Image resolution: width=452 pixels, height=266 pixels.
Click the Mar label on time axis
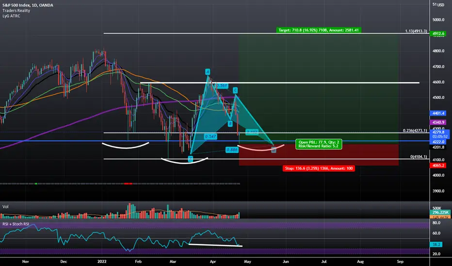coord(173,262)
